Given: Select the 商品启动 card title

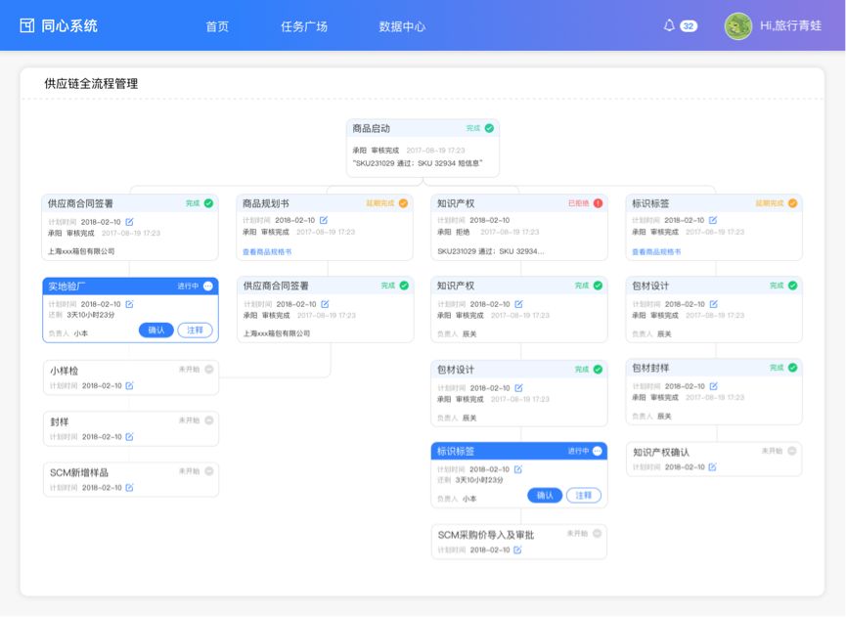Looking at the screenshot, I should click(372, 128).
